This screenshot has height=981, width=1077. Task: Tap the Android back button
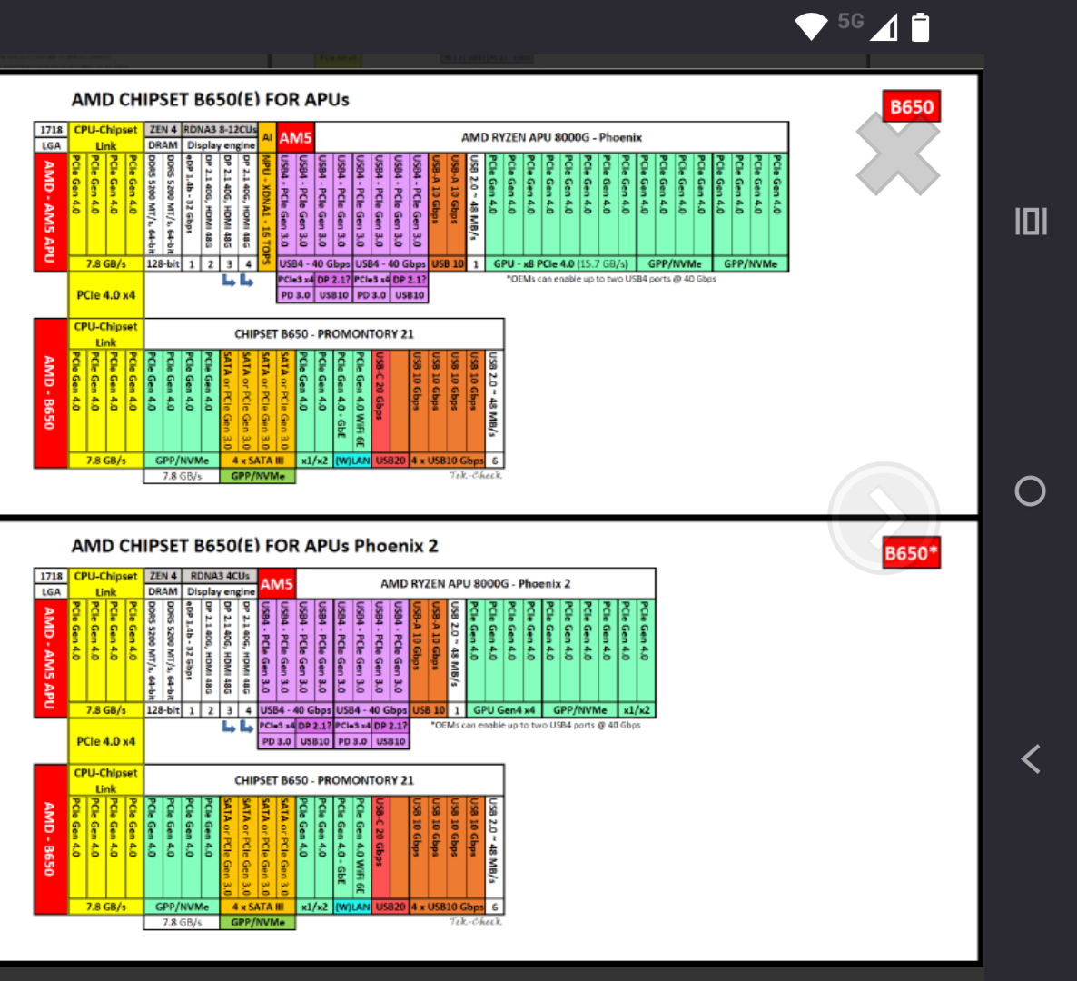[1031, 759]
